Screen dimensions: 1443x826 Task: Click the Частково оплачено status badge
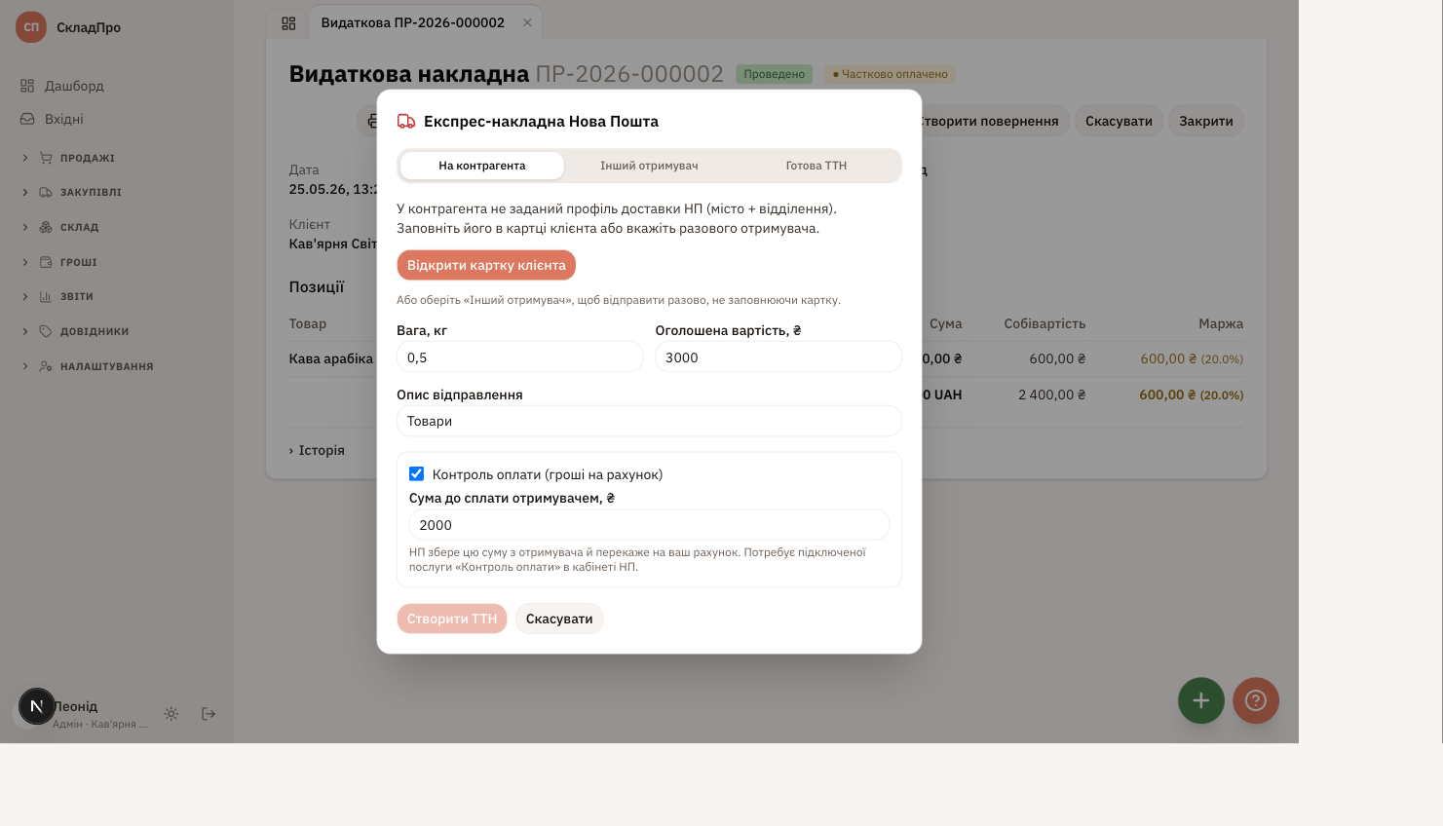[x=891, y=74]
